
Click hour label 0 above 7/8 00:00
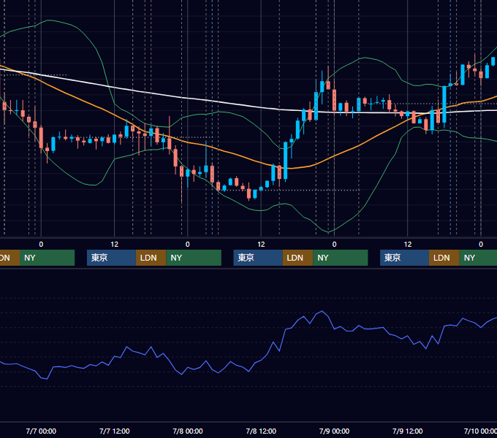[188, 245]
